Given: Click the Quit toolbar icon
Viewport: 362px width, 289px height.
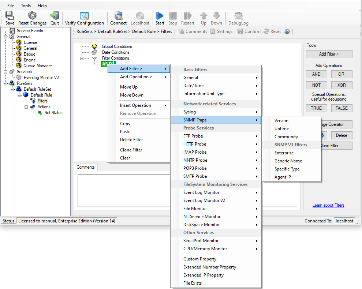Looking at the screenshot, I should (55, 16).
